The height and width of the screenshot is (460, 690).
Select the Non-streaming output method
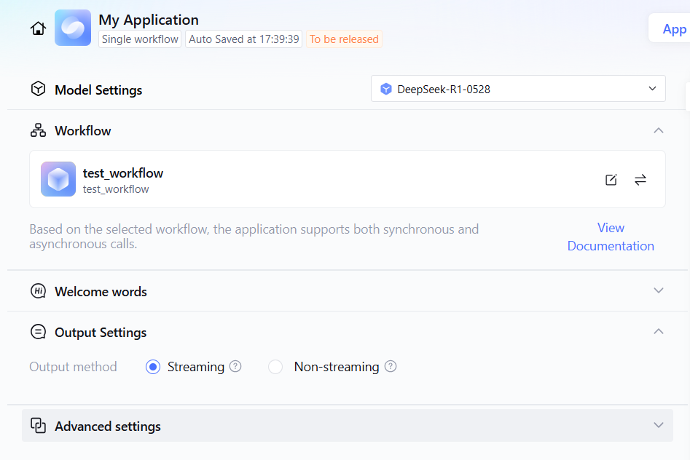tap(275, 367)
